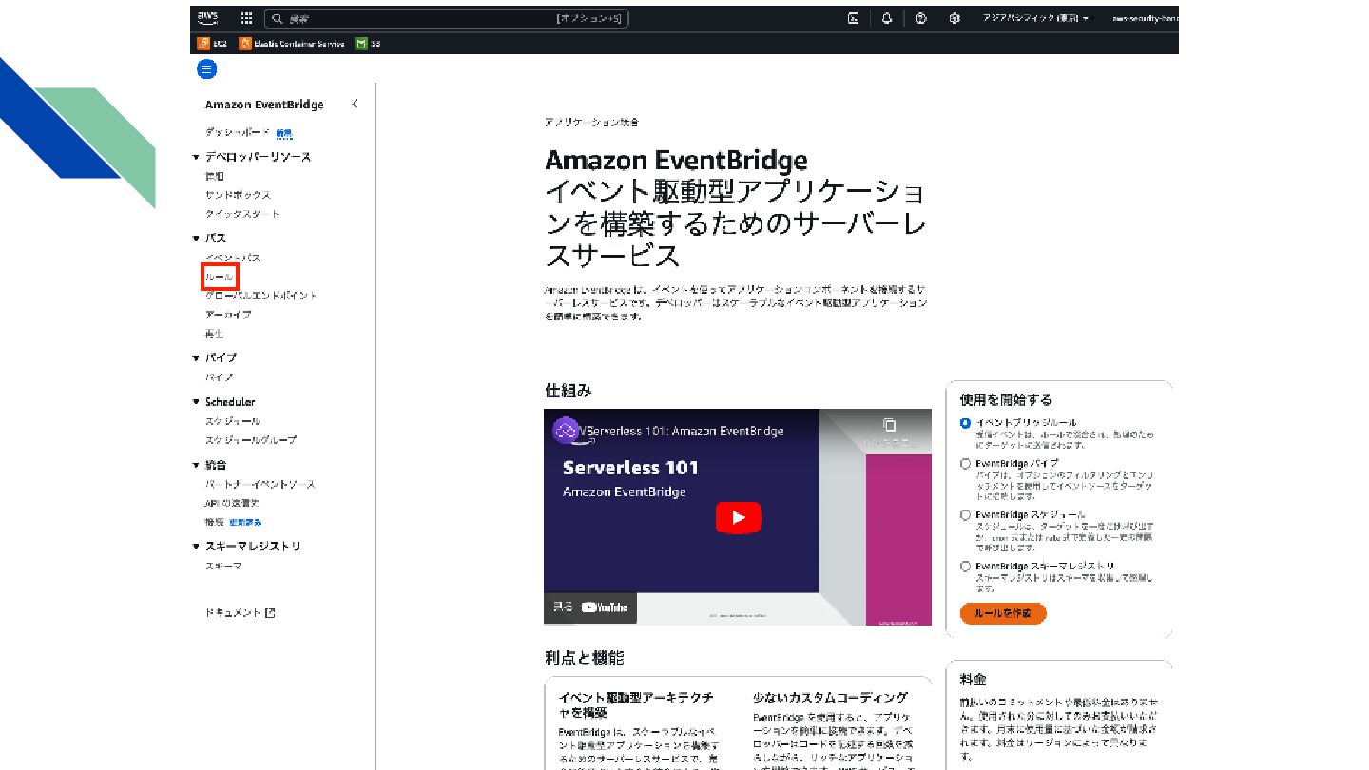
Task: Open the Elastic Container Service shortcut icon
Action: [245, 44]
